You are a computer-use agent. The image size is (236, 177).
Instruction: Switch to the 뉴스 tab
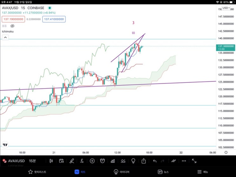(x=163, y=172)
